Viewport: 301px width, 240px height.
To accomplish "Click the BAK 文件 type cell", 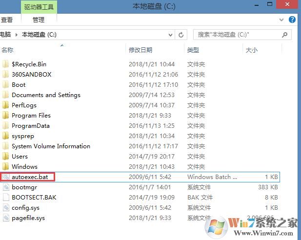I will 200,198.
